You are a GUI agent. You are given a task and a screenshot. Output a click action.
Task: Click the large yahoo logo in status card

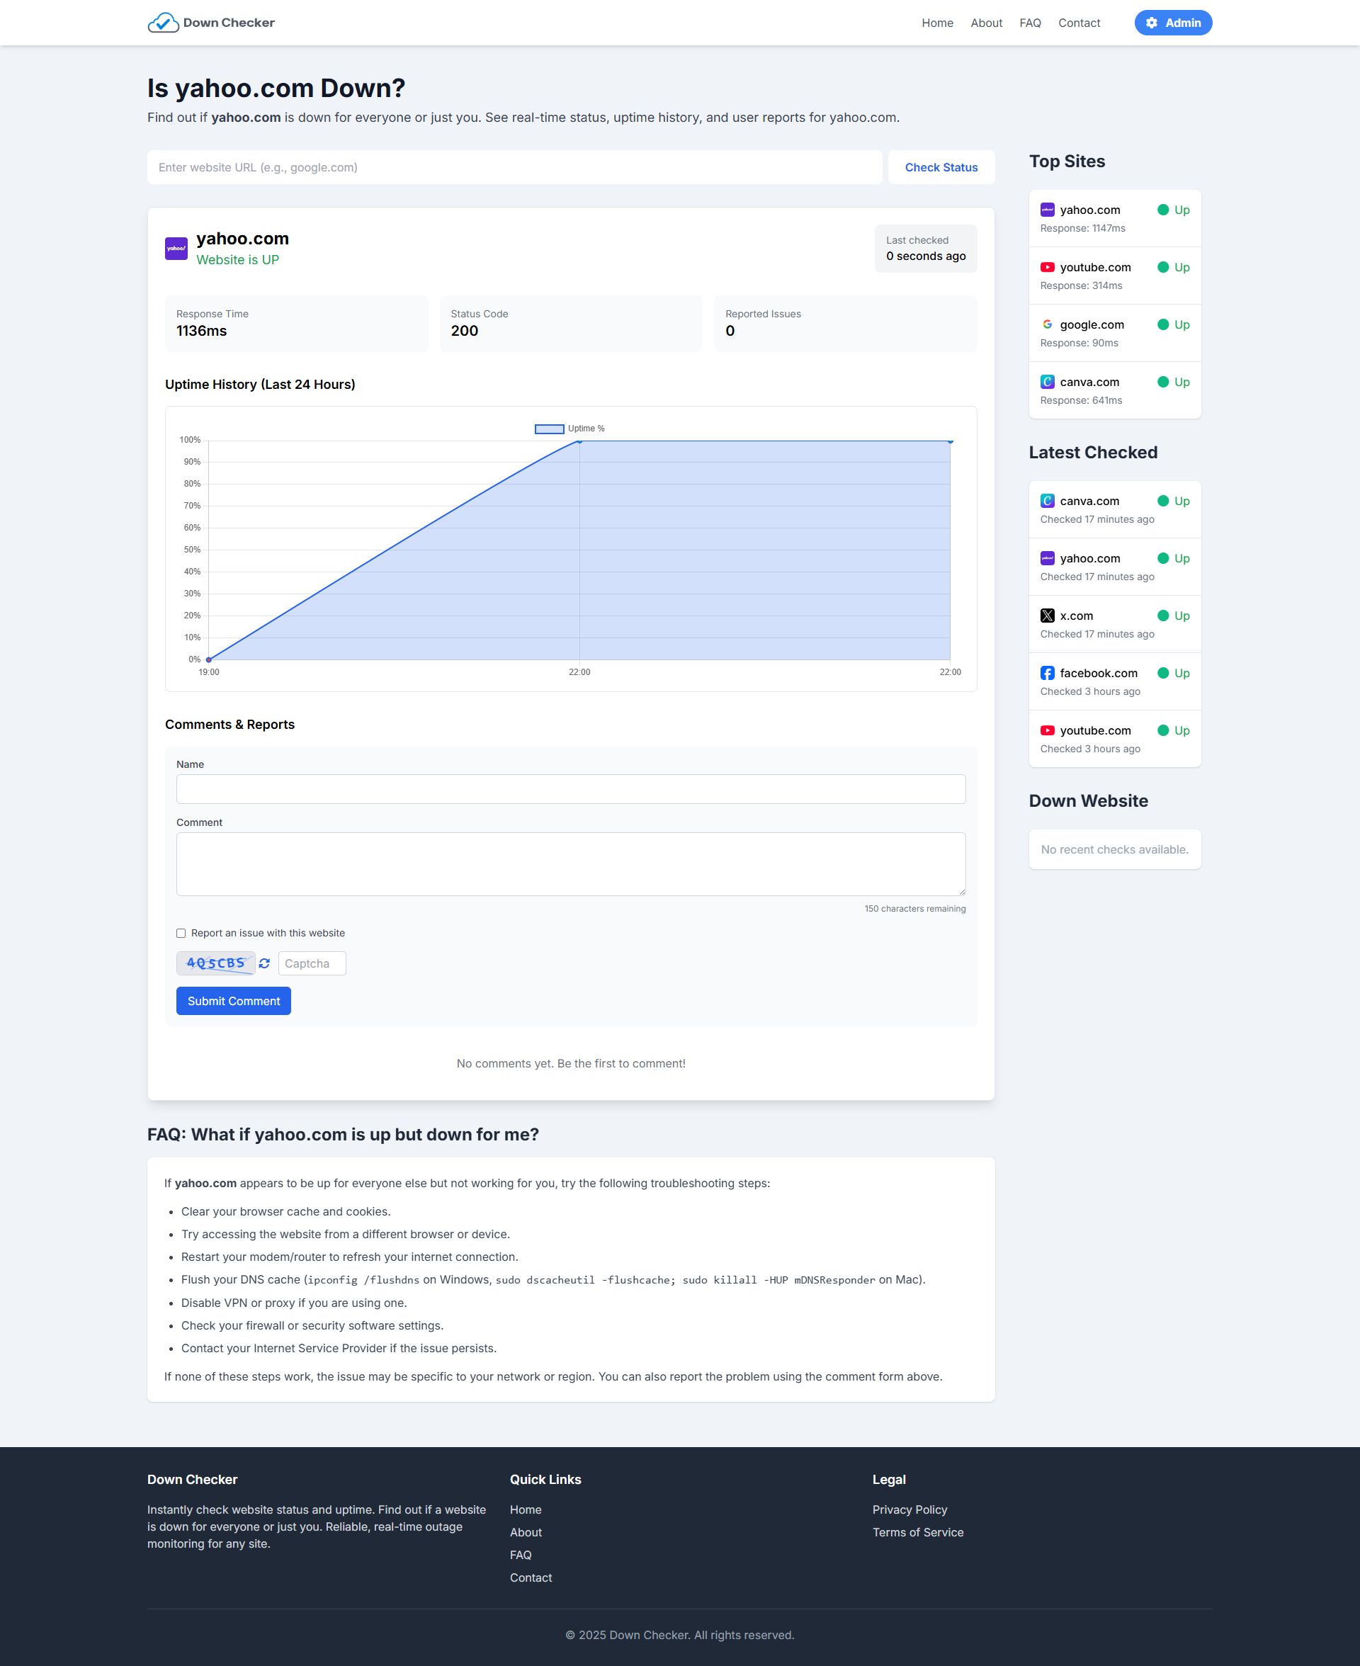(176, 249)
